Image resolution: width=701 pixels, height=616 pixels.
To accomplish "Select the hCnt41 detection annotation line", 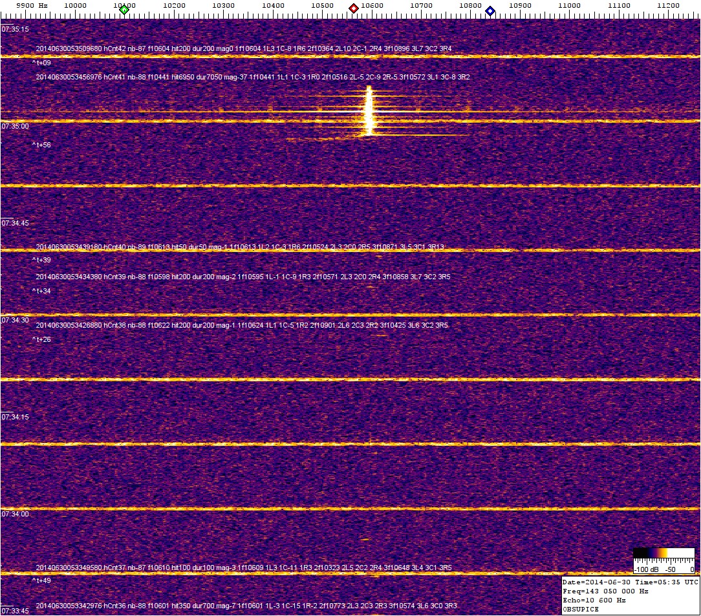I will pos(252,77).
